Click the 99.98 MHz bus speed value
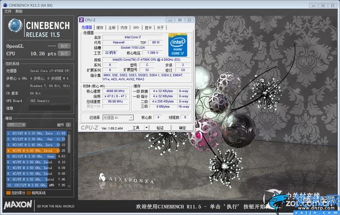The width and height of the screenshot is (340, 215). click(115, 101)
